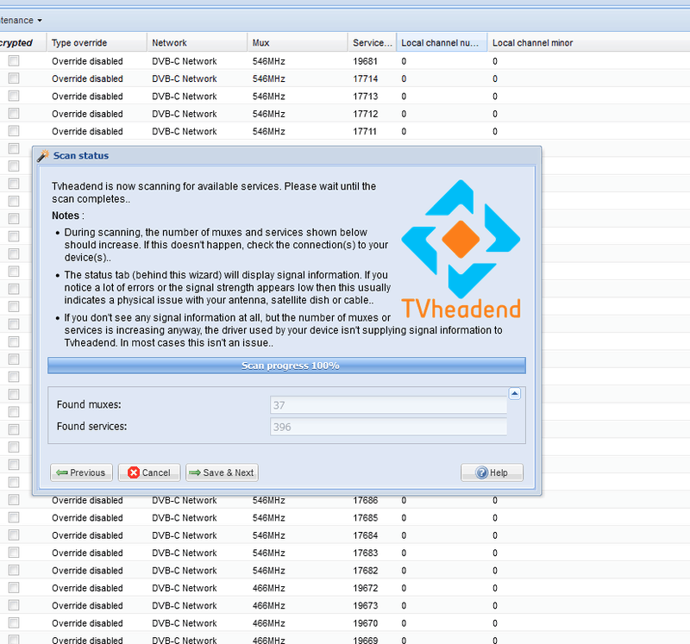Click the Scan progress 100% bar
Screen dimensions: 690x644
point(286,366)
